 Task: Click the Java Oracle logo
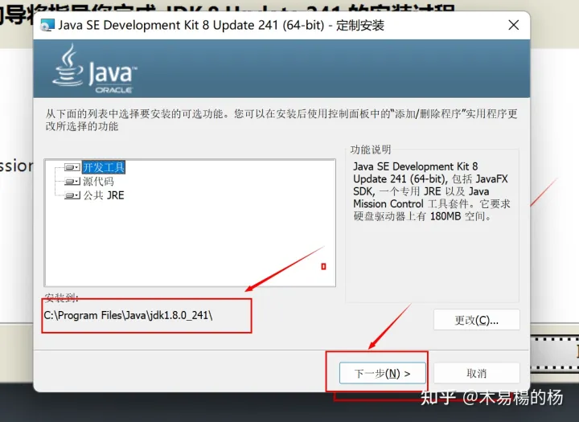[x=95, y=69]
